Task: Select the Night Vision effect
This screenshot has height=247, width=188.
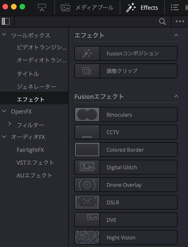Action: pos(126,237)
